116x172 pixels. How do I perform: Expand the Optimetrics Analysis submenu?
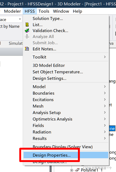(66, 119)
